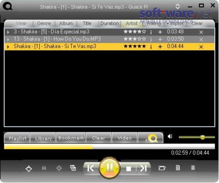Open settings via the sun icon
Image resolution: width=219 pixels, height=183 pixels.
(59, 168)
